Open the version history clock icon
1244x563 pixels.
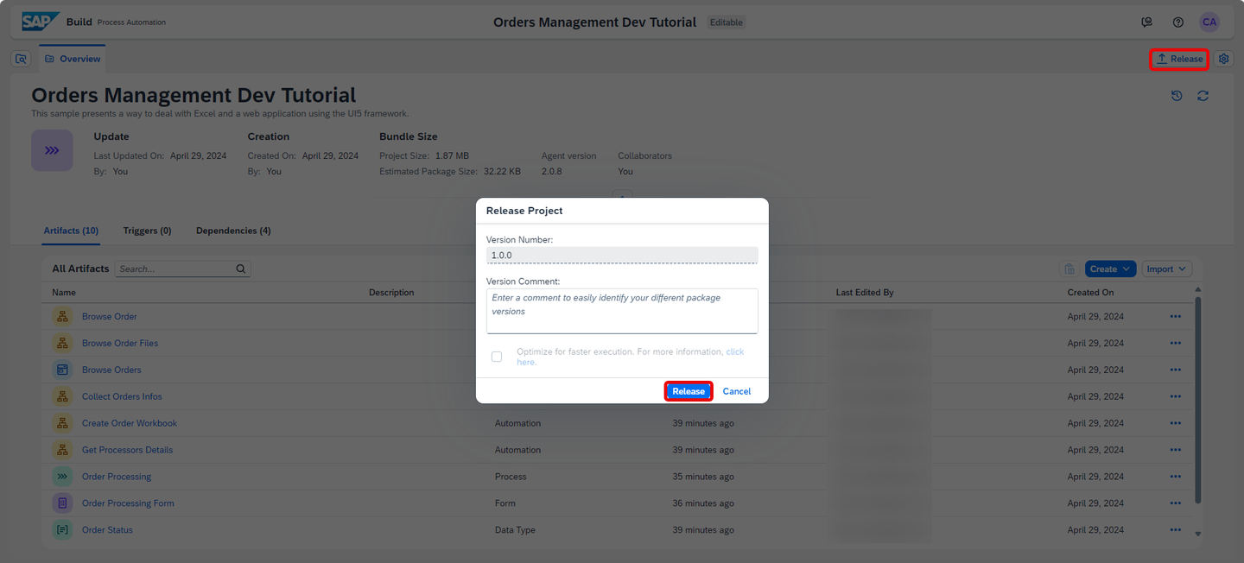pyautogui.click(x=1177, y=96)
